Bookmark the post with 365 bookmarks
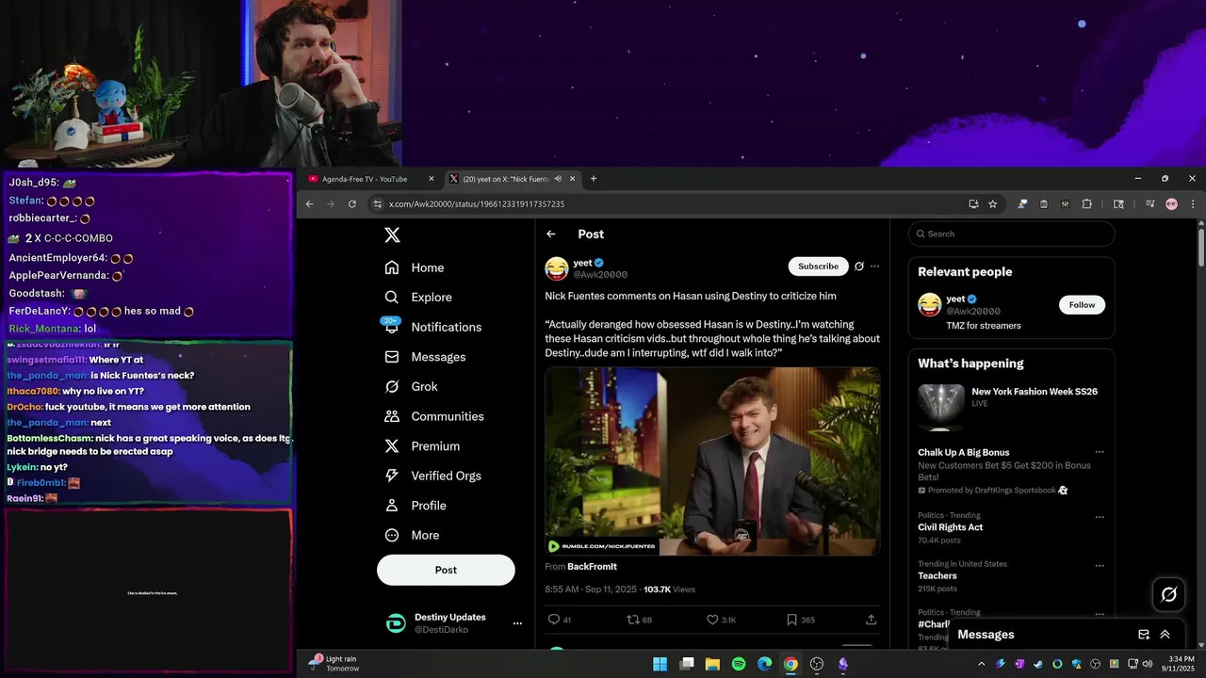The image size is (1206, 678). pos(801,620)
